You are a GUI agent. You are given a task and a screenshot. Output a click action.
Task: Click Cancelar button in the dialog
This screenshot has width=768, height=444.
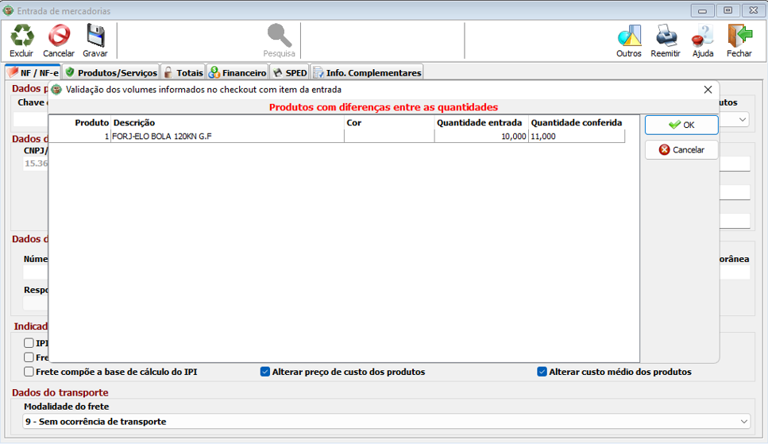pos(681,149)
